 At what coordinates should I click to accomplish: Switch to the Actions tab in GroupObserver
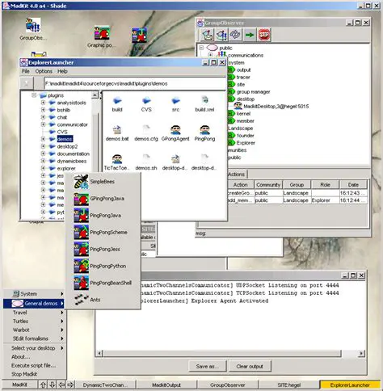pos(236,174)
